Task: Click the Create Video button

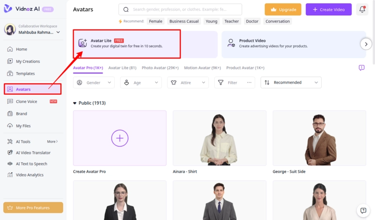Action: (329, 9)
